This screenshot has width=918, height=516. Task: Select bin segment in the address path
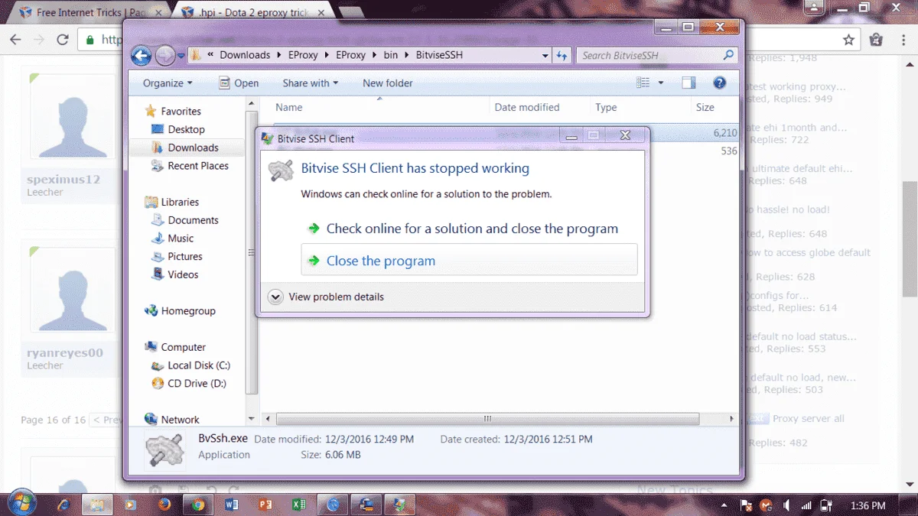click(390, 55)
